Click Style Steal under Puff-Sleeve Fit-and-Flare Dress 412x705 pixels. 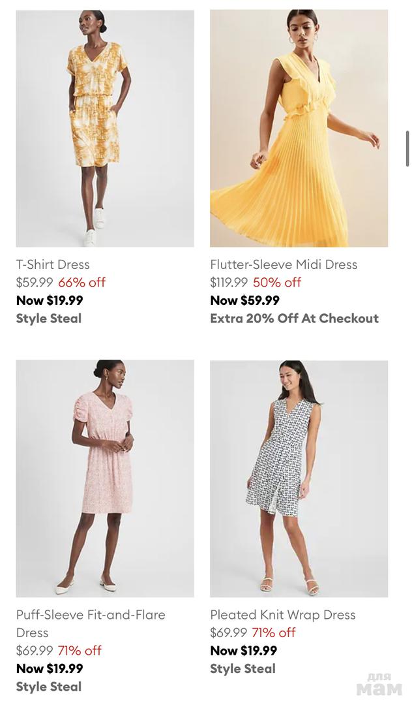pyautogui.click(x=49, y=687)
